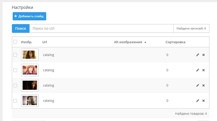Viewport: 217px width, 121px height.
Task: Click the Добавить слайд button
Action: tap(29, 16)
